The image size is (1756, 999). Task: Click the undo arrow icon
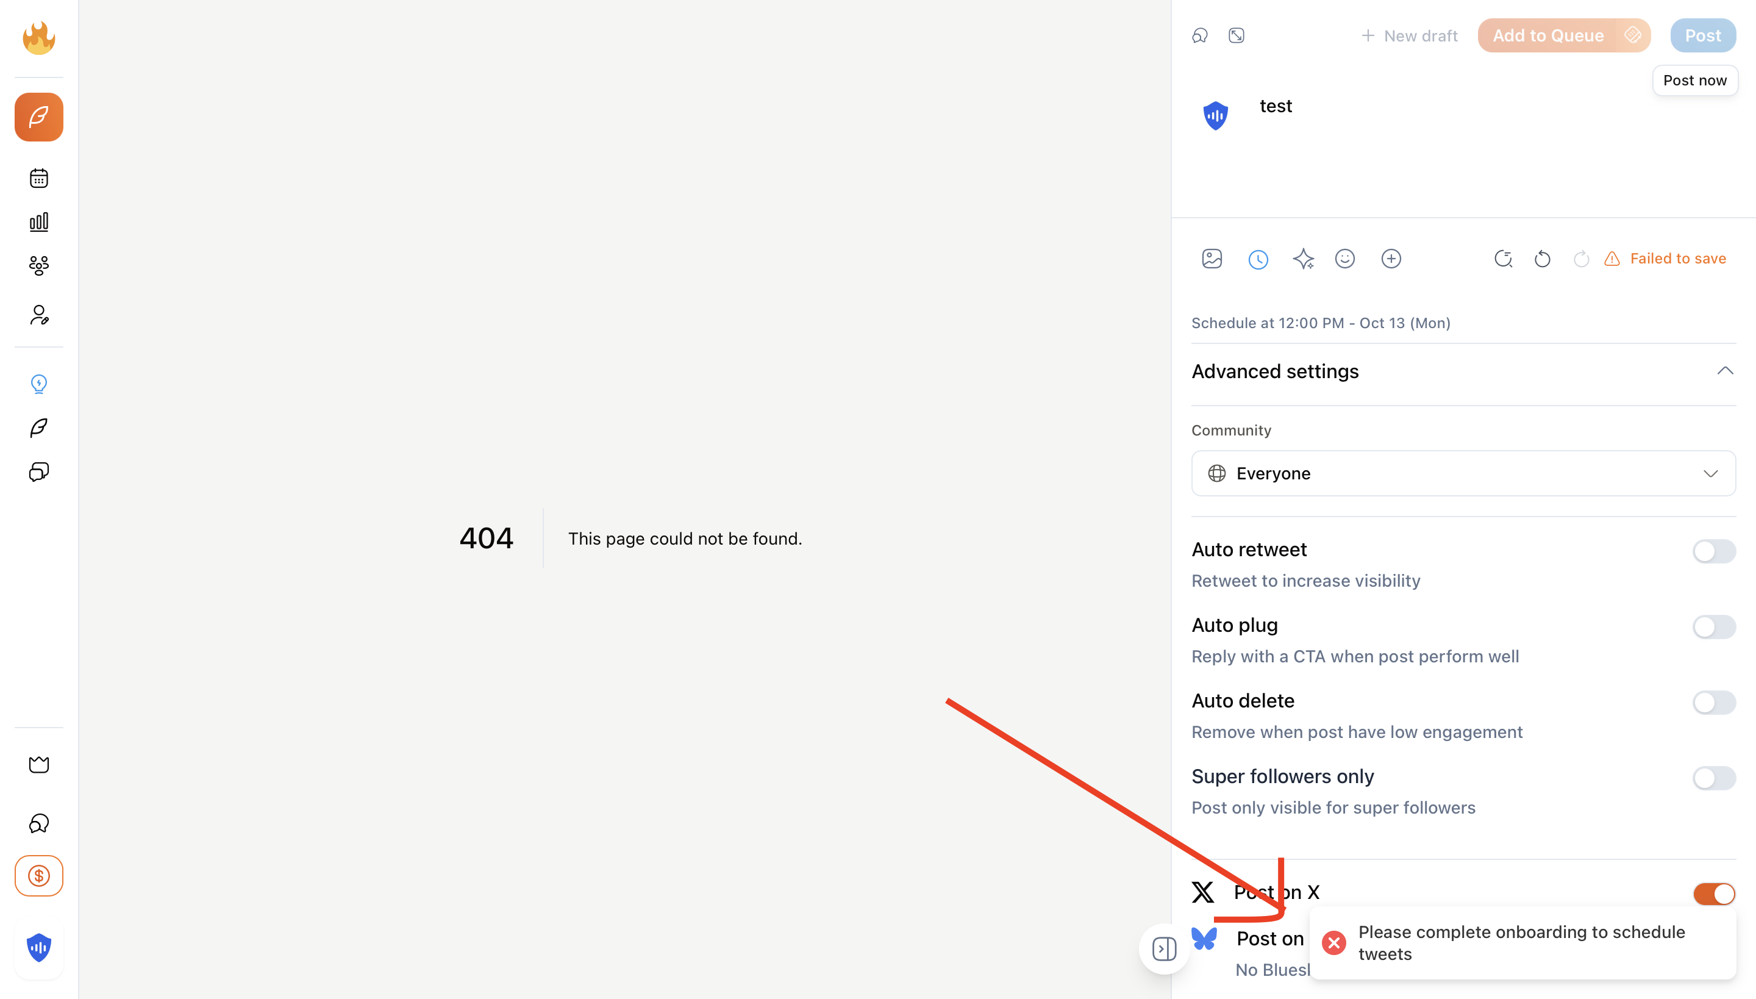(x=1542, y=259)
